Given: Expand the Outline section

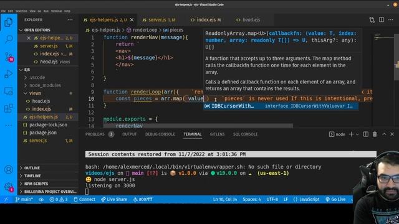Looking at the screenshot, I should click(x=49, y=168).
